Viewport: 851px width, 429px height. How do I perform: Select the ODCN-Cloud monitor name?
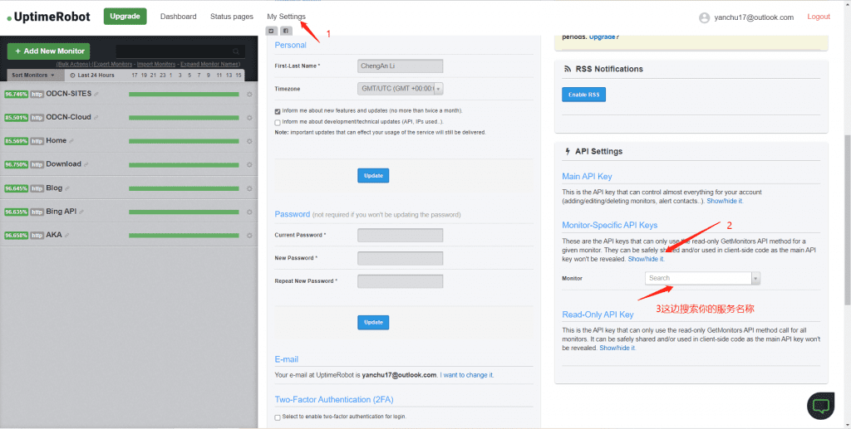click(x=68, y=117)
